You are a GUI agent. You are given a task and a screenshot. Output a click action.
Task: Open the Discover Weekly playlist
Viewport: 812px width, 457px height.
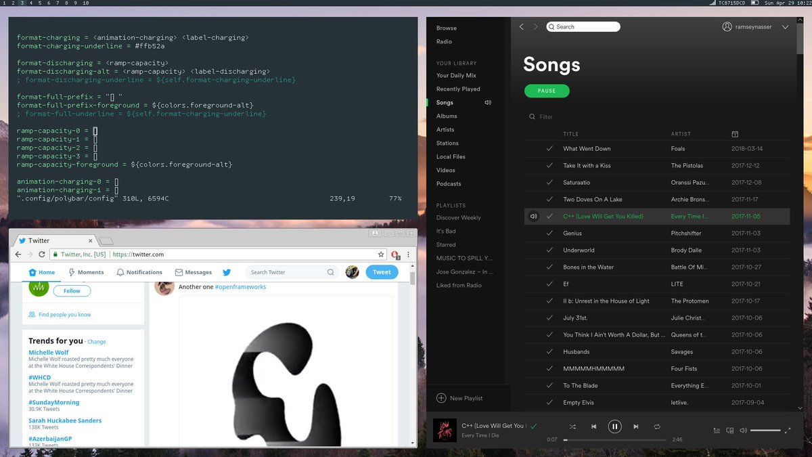pyautogui.click(x=459, y=218)
